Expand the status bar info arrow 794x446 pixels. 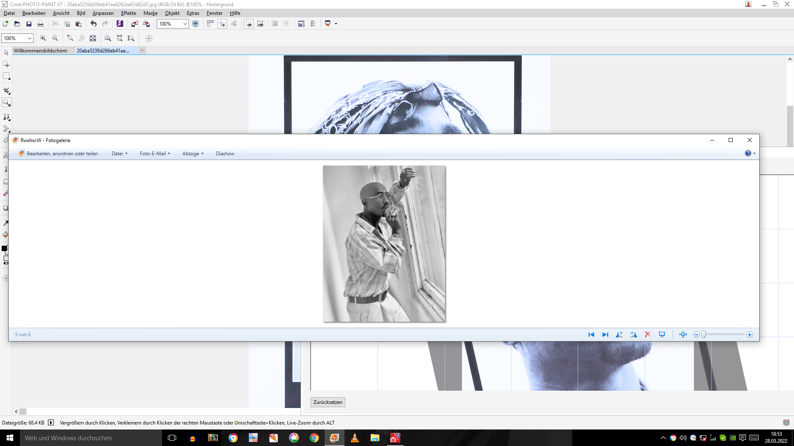(51, 422)
